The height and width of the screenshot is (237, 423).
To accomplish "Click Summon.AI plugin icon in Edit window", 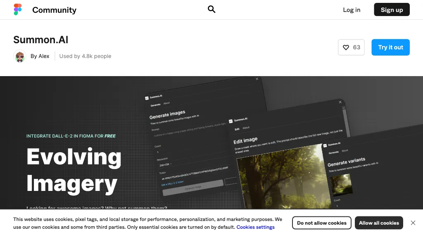I will coord(231,121).
